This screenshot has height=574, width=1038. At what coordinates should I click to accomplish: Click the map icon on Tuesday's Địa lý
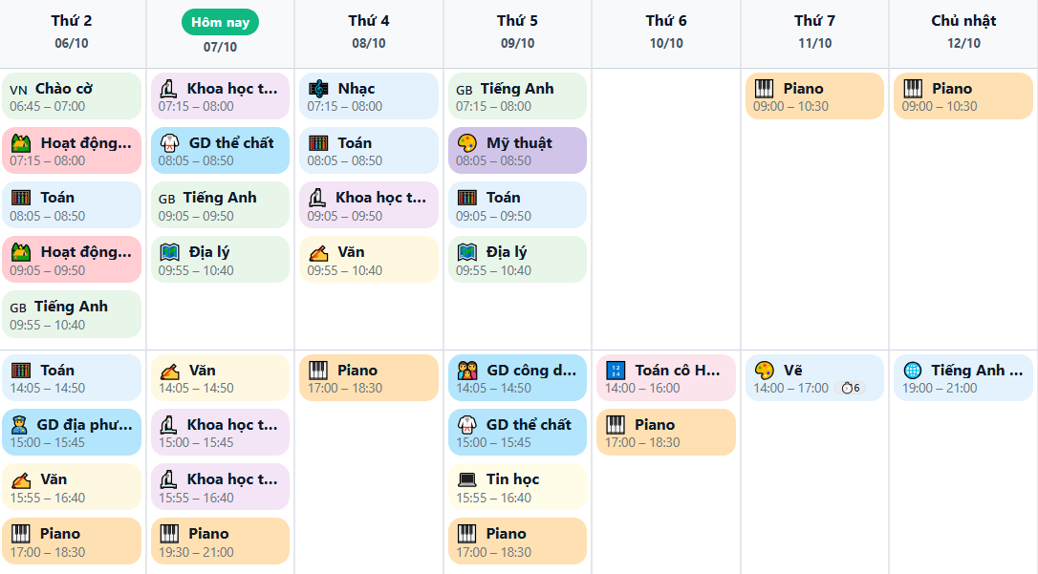tap(170, 252)
